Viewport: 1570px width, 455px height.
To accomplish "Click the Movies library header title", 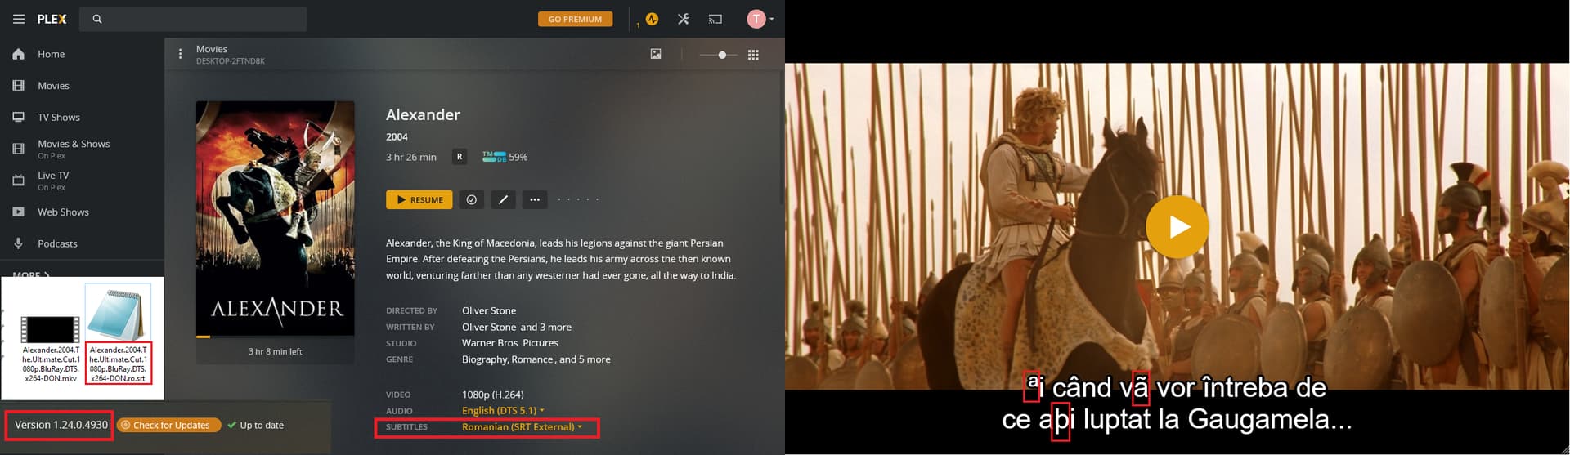I will (212, 49).
